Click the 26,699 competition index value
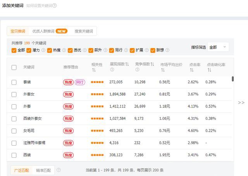The width and height of the screenshot is (248, 176). (x=140, y=106)
